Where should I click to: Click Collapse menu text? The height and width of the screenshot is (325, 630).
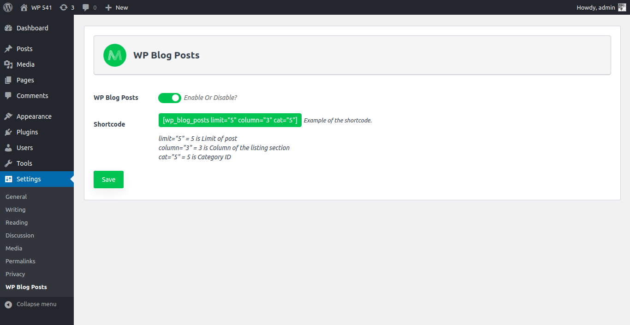click(x=36, y=304)
